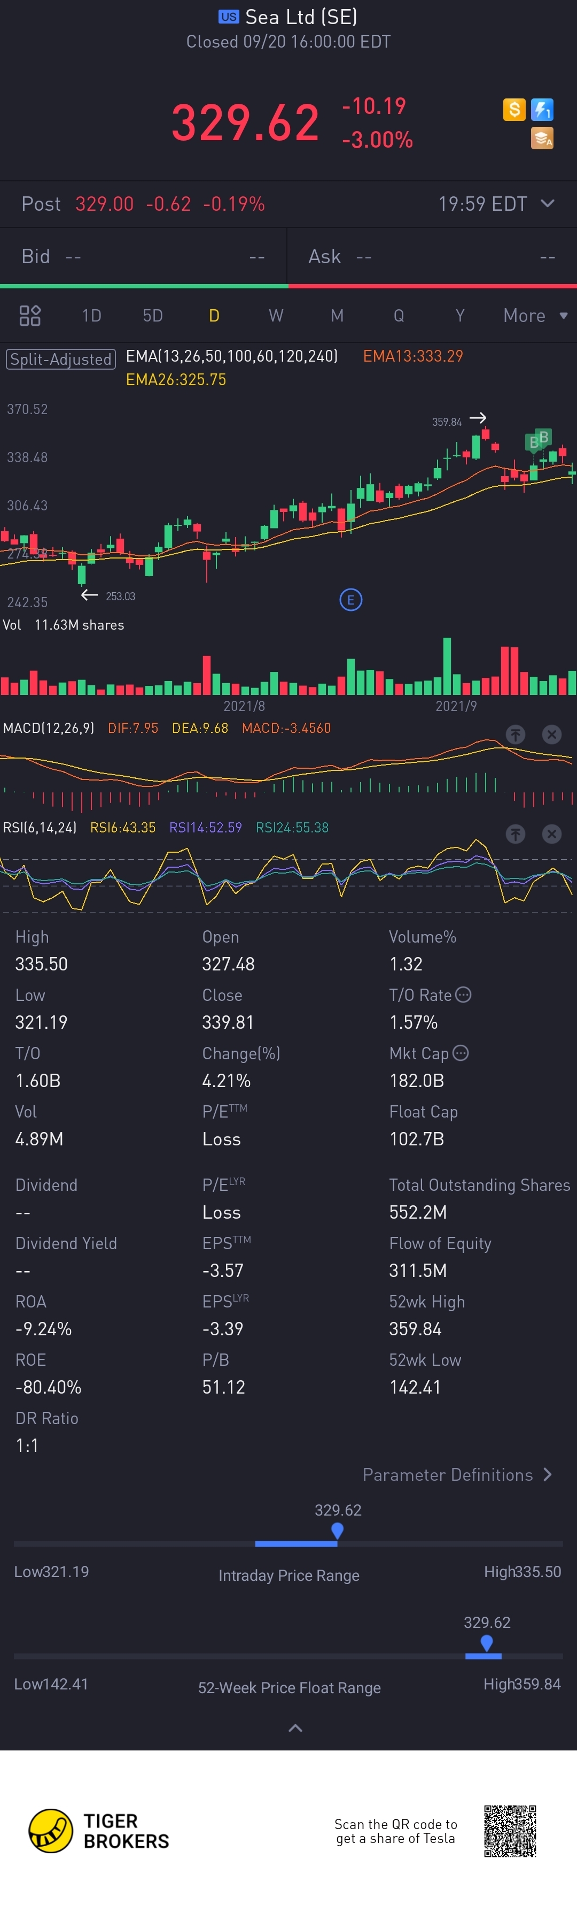Tap the 52-Week Price Float Range marker

[x=487, y=1642]
